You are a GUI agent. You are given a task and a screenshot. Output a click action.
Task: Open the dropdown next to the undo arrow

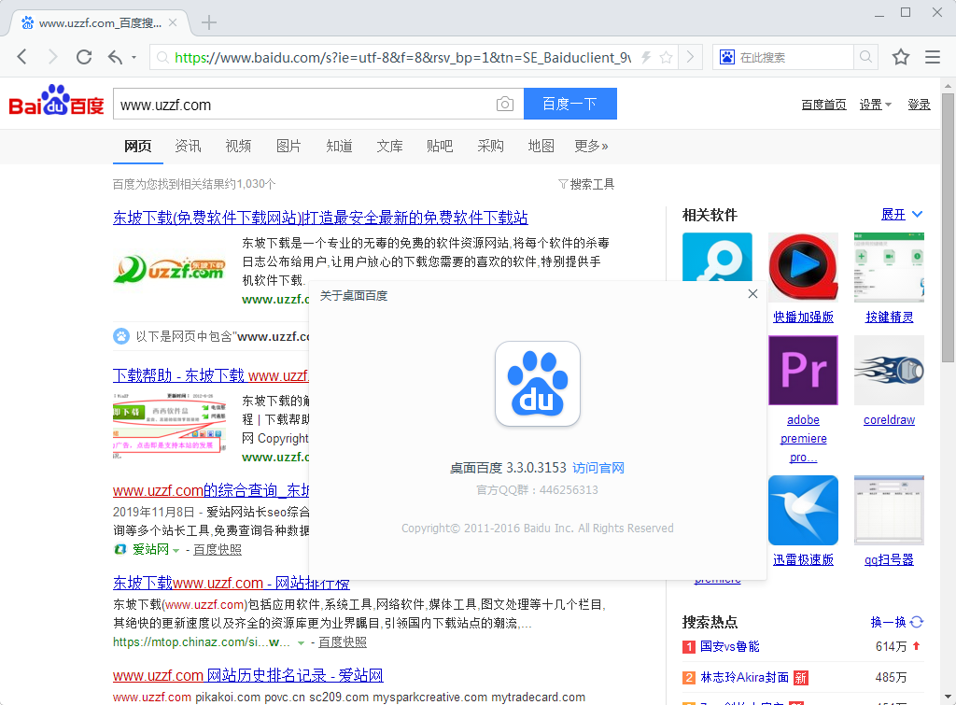coord(134,58)
